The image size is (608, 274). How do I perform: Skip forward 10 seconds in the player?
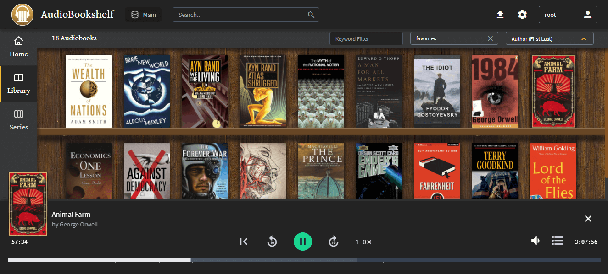[x=334, y=242]
